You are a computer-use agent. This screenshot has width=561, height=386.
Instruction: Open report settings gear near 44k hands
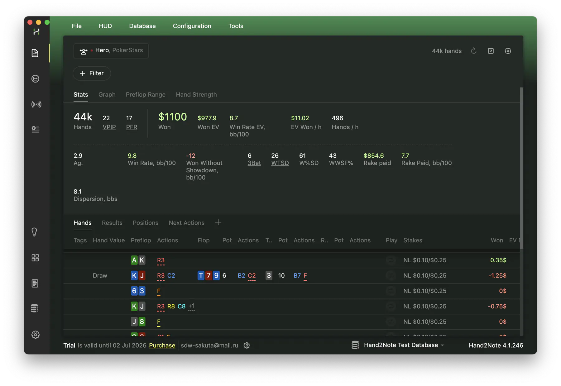508,51
